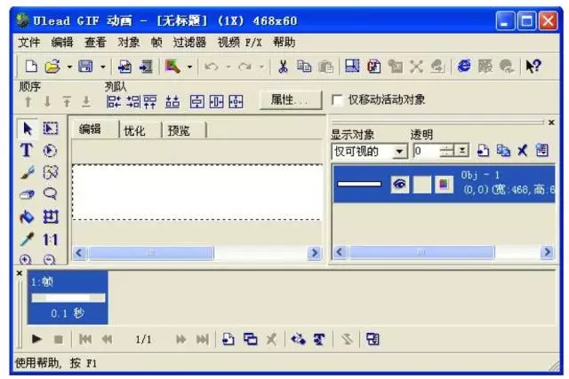Preview in Internet Explorer browser icon
This screenshot has height=379, width=569.
pyautogui.click(x=464, y=67)
